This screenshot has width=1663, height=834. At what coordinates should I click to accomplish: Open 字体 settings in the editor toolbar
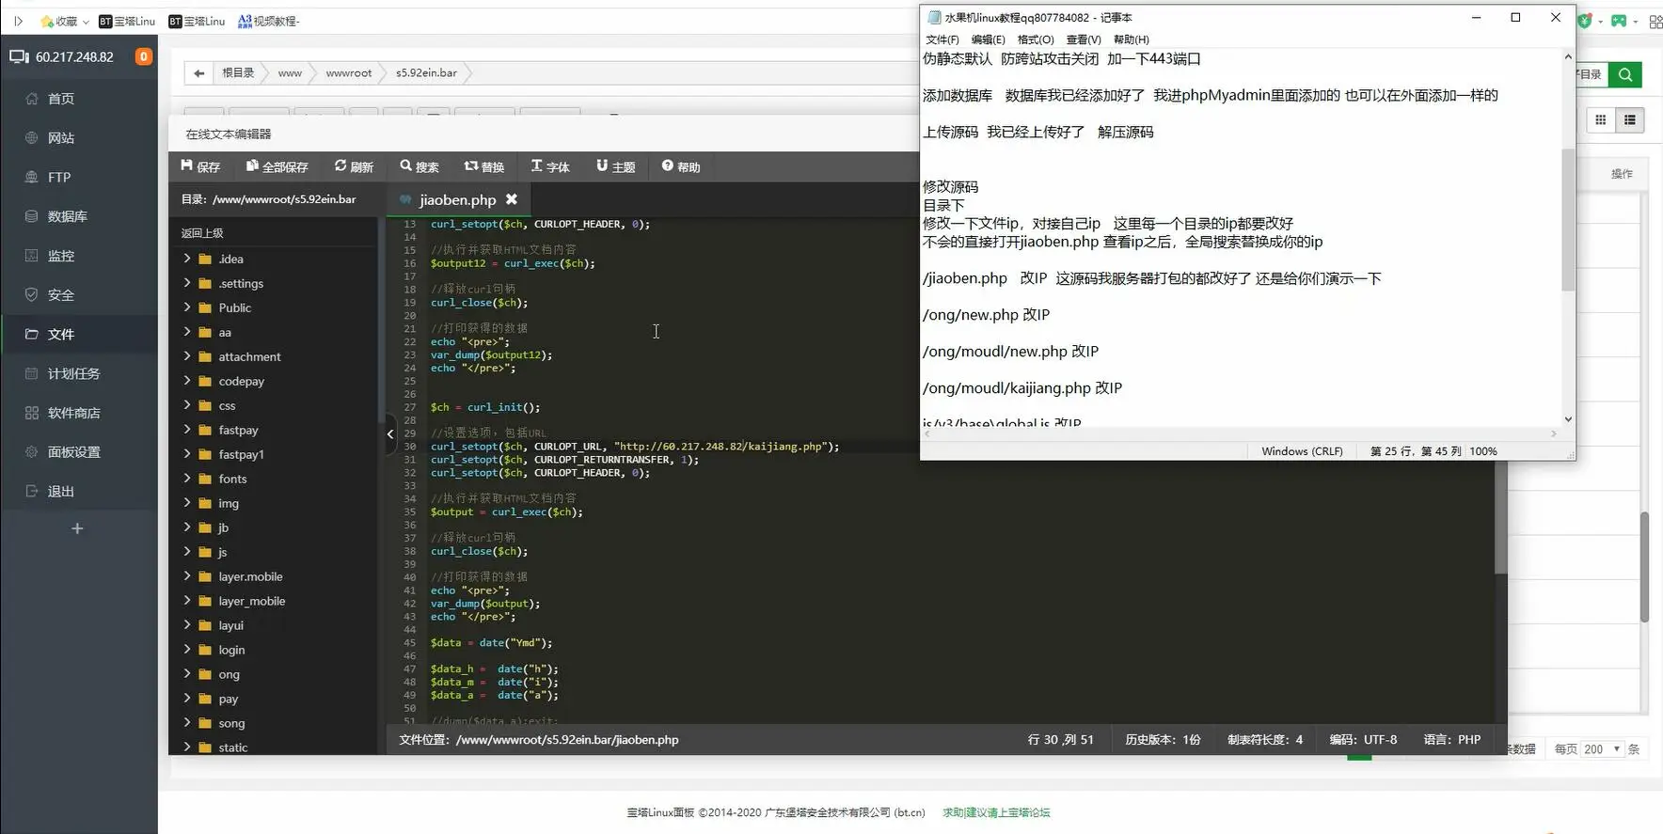pyautogui.click(x=550, y=166)
